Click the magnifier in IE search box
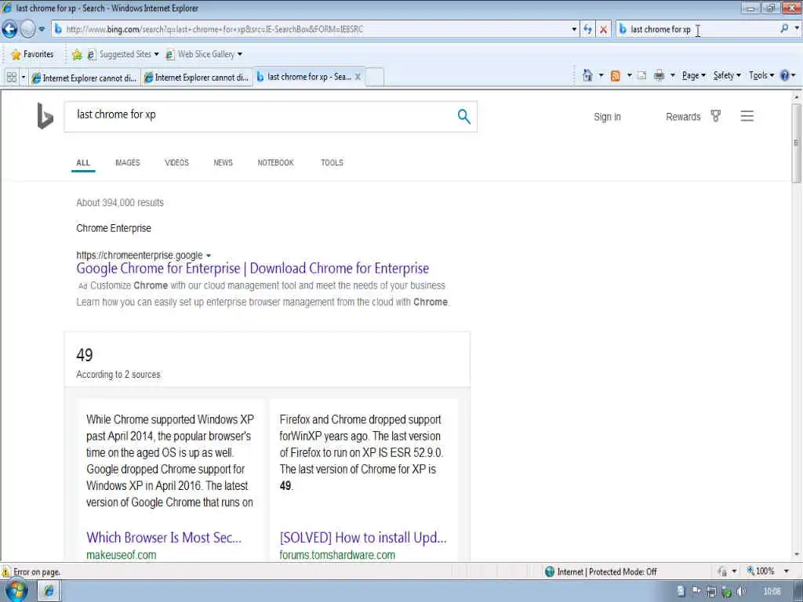This screenshot has width=803, height=602. [784, 29]
